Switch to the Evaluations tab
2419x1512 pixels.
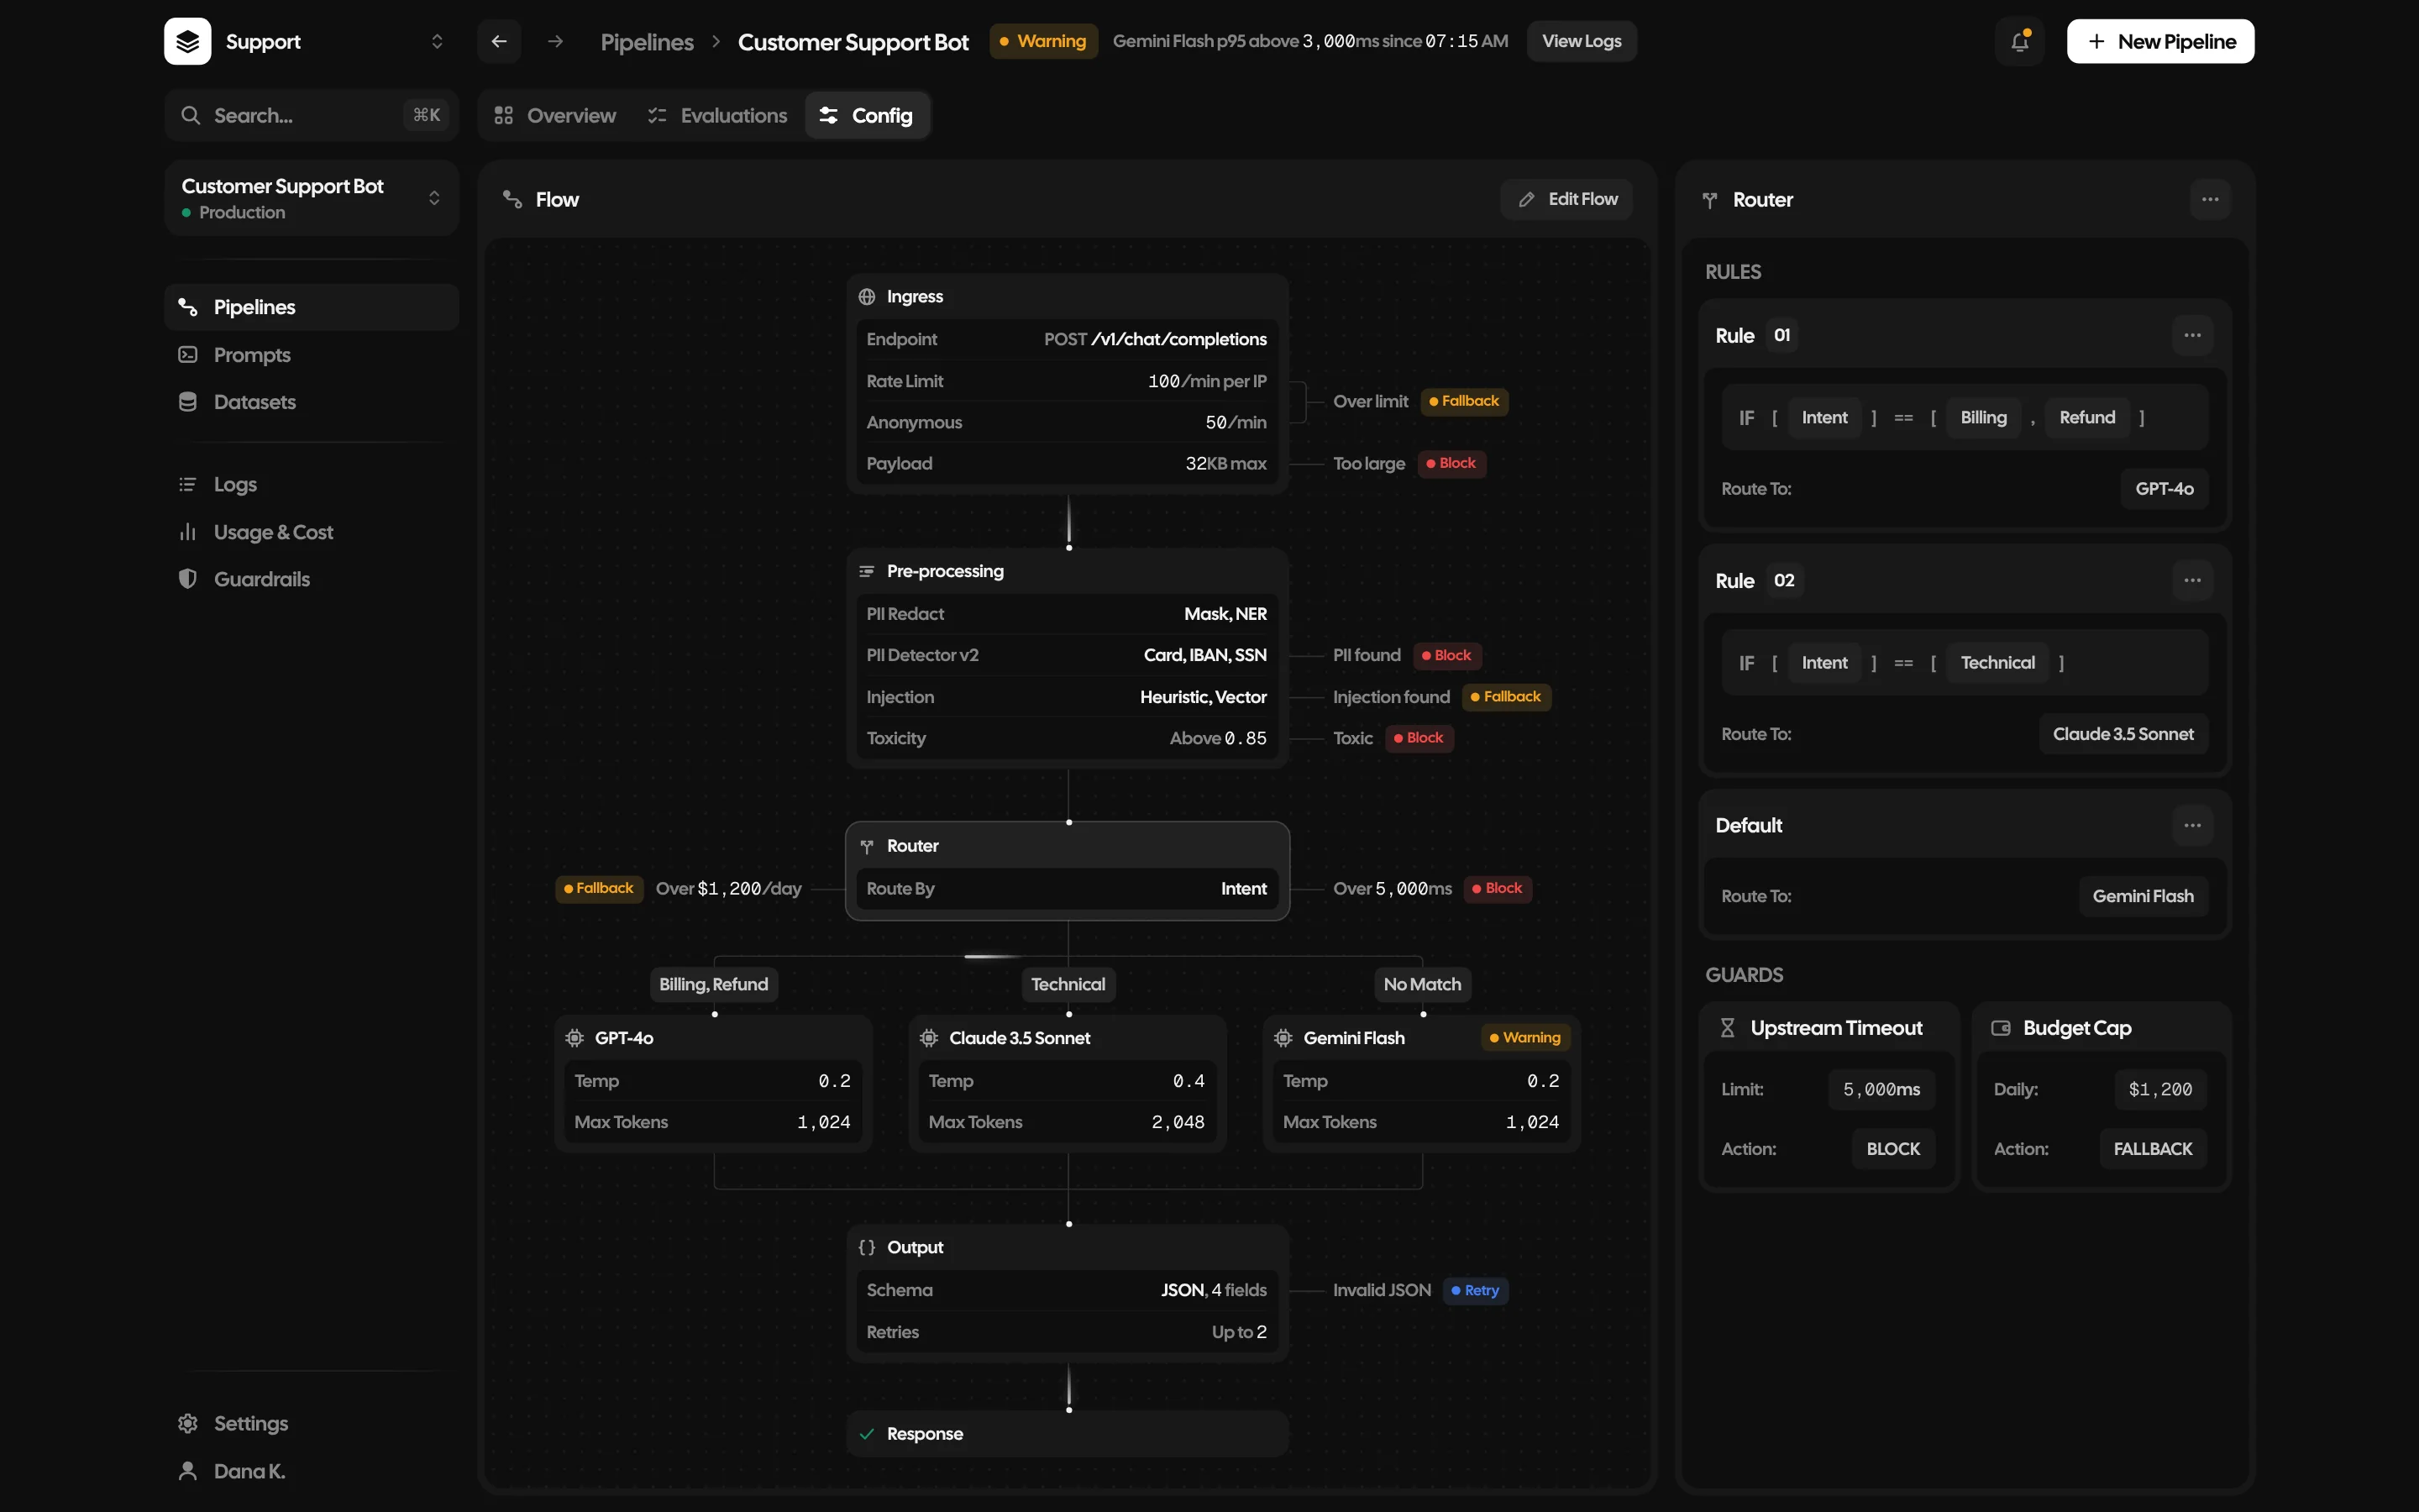(x=716, y=115)
